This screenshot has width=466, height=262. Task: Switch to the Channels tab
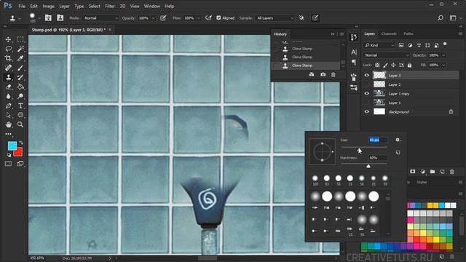(x=389, y=33)
